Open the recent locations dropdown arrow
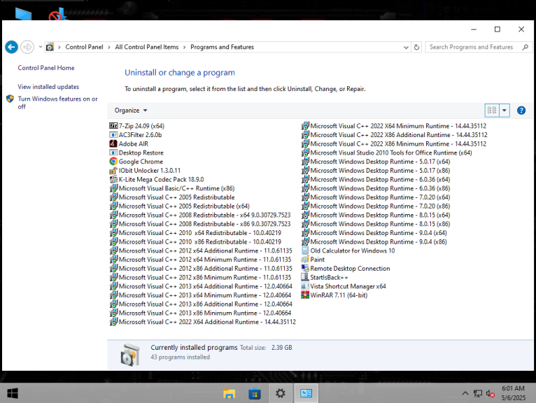Viewport: 536px width, 403px height. tap(41, 47)
